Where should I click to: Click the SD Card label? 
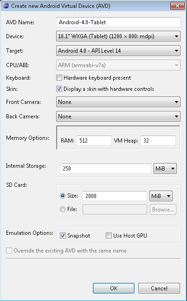coord(16,185)
